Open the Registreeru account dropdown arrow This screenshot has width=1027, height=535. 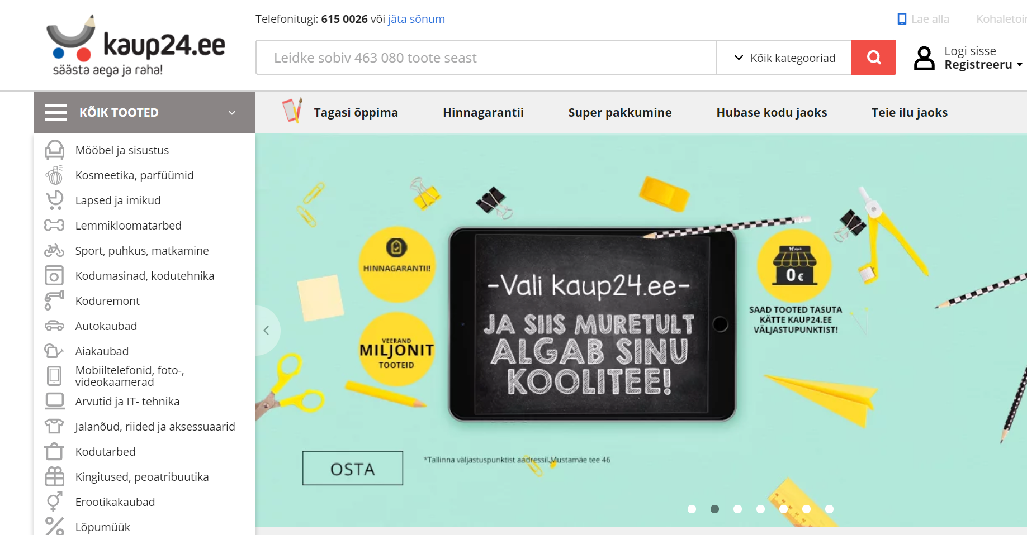(x=1020, y=65)
